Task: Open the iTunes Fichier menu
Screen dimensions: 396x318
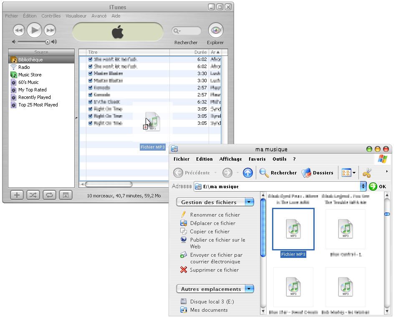Action: pos(12,16)
